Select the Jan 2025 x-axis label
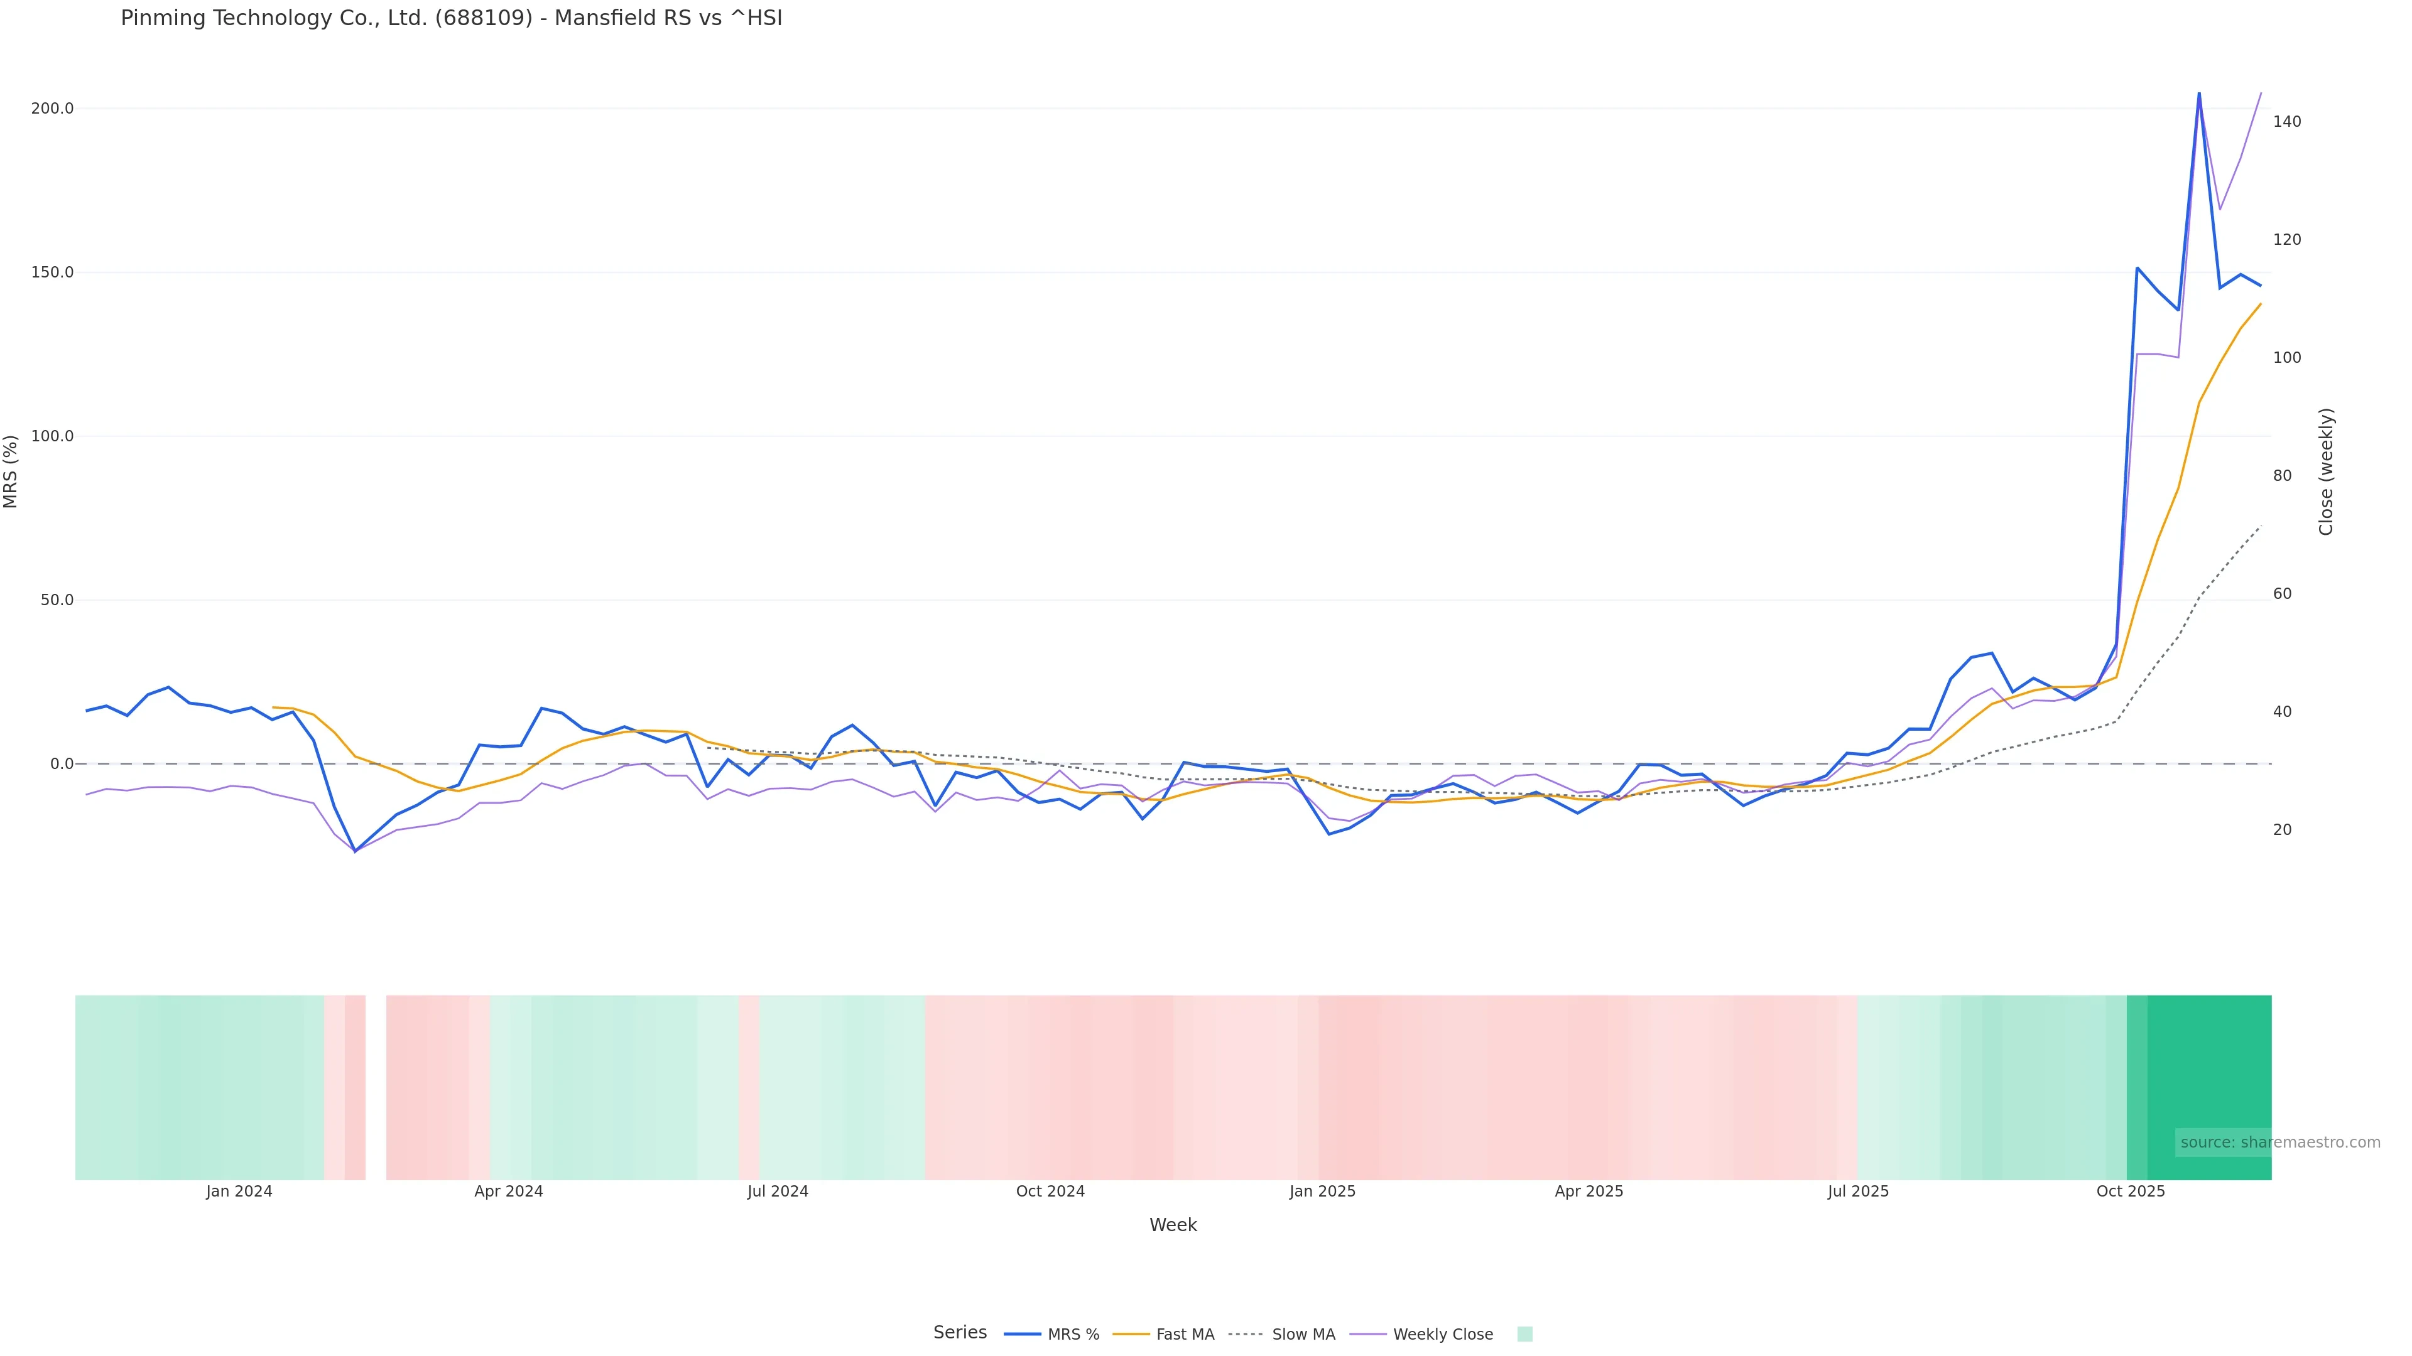Screen dimensions: 2412x1356 1322,1192
